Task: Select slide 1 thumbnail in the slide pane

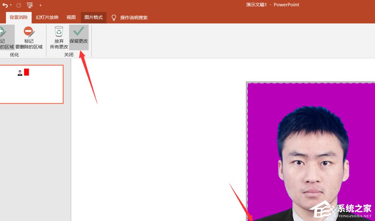Action: click(32, 84)
